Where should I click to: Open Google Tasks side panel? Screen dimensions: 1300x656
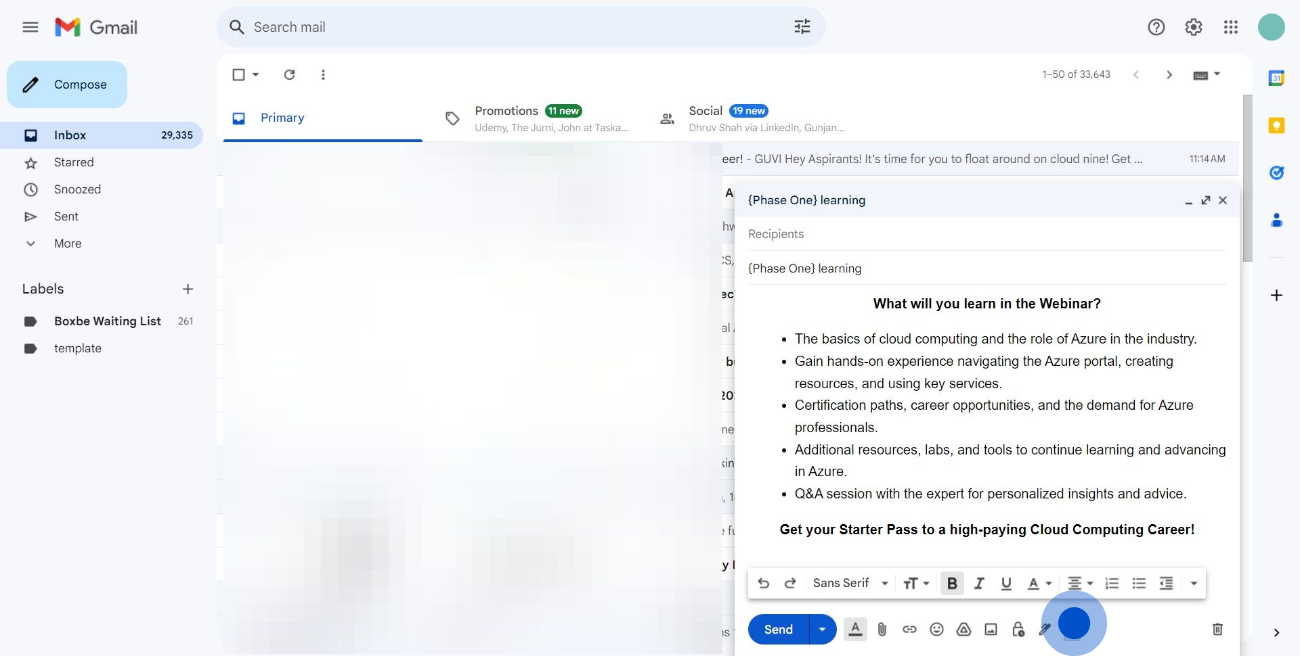point(1276,172)
